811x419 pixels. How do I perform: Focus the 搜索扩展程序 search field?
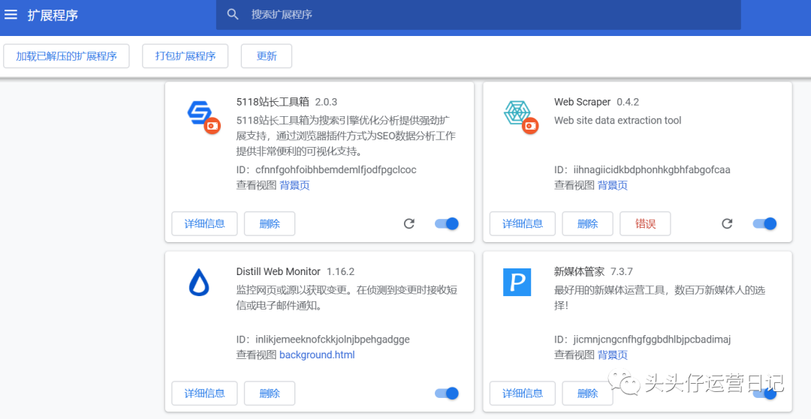click(478, 14)
